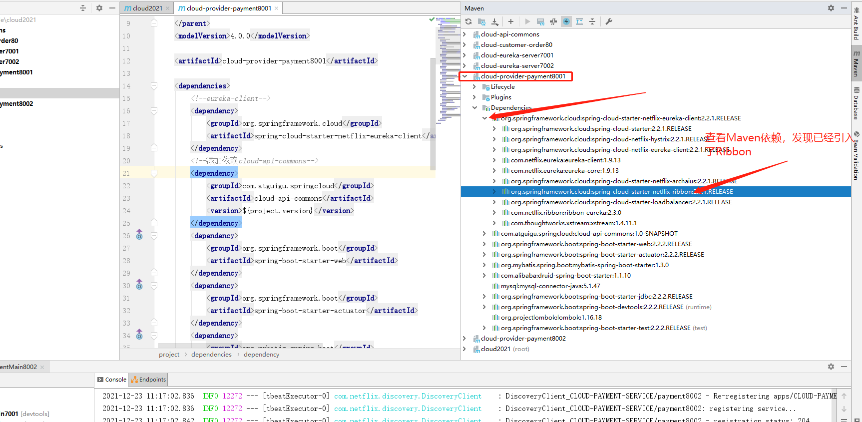This screenshot has height=422, width=862.
Task: Open Execute Maven Goal dialog
Action: [x=540, y=21]
